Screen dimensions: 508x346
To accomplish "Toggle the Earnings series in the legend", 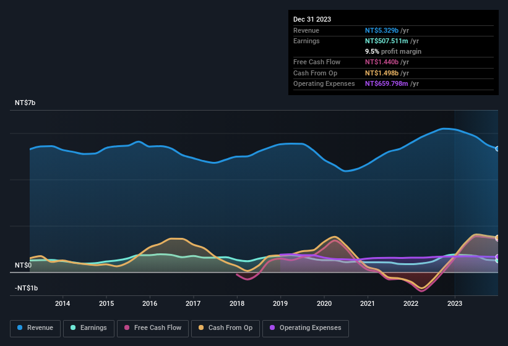I will (x=88, y=329).
